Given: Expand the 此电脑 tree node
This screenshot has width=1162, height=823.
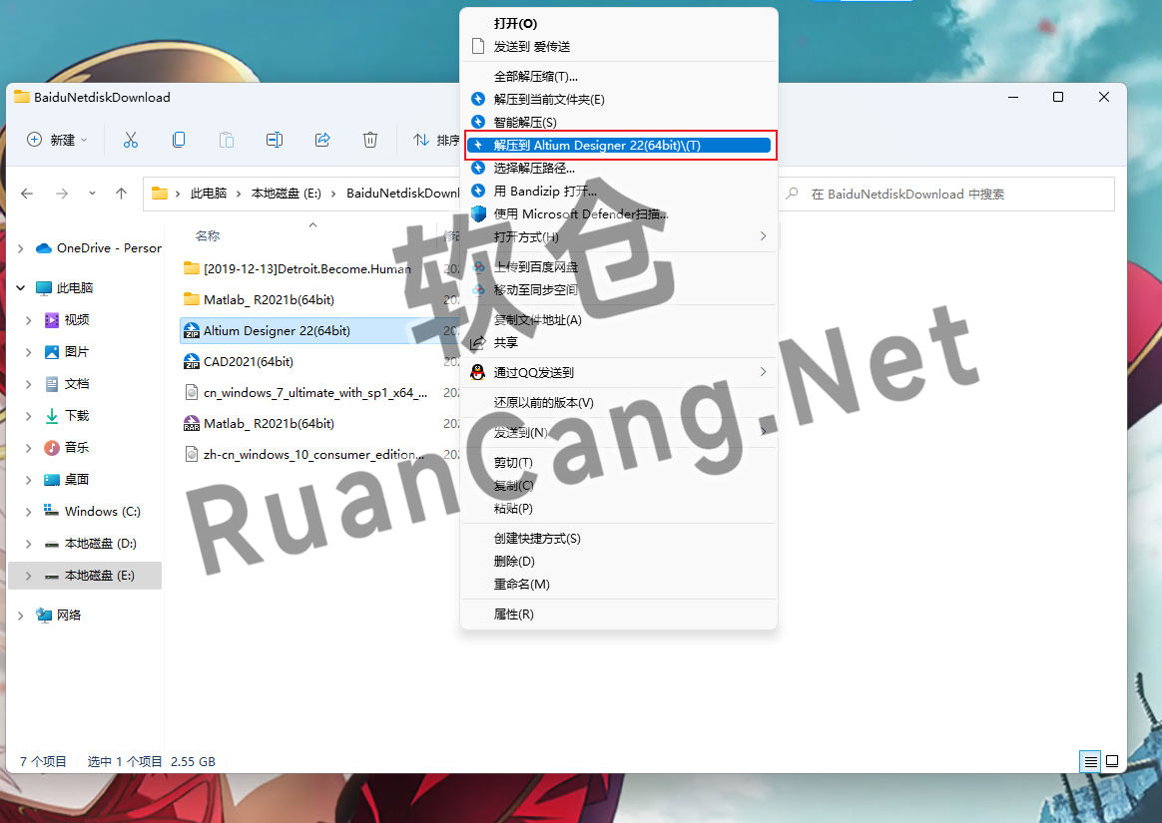Looking at the screenshot, I should [x=21, y=287].
